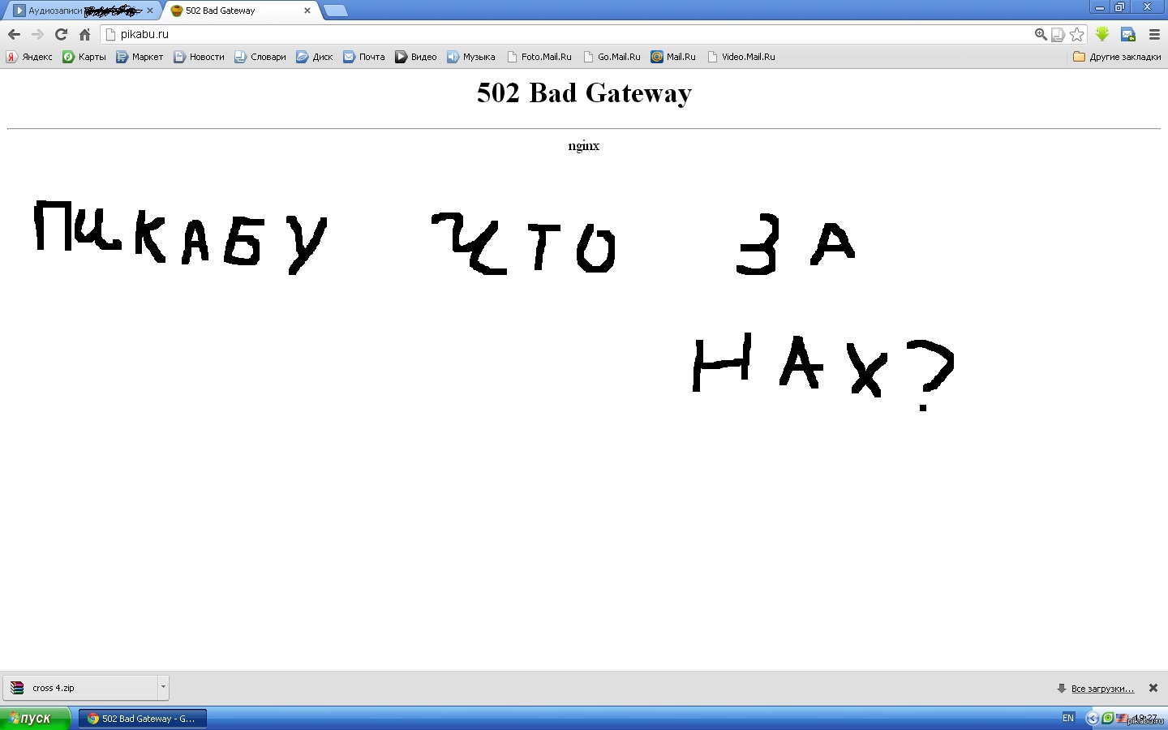The height and width of the screenshot is (730, 1168).
Task: Click the green tray icon
Action: click(x=1108, y=719)
